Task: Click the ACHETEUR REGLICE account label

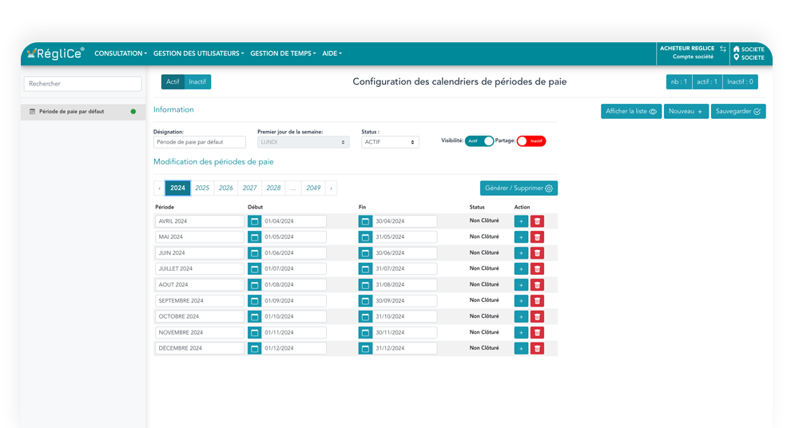Action: (687, 49)
